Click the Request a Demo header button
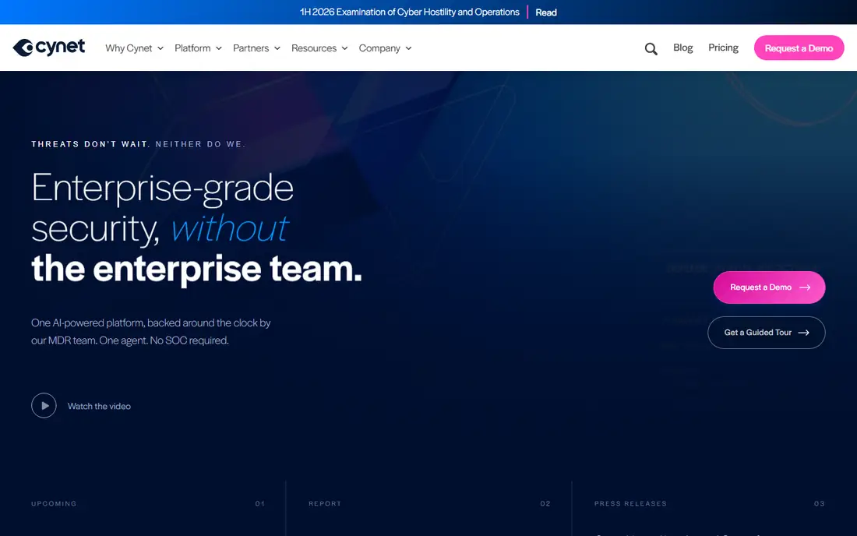This screenshot has height=536, width=857. 799,48
